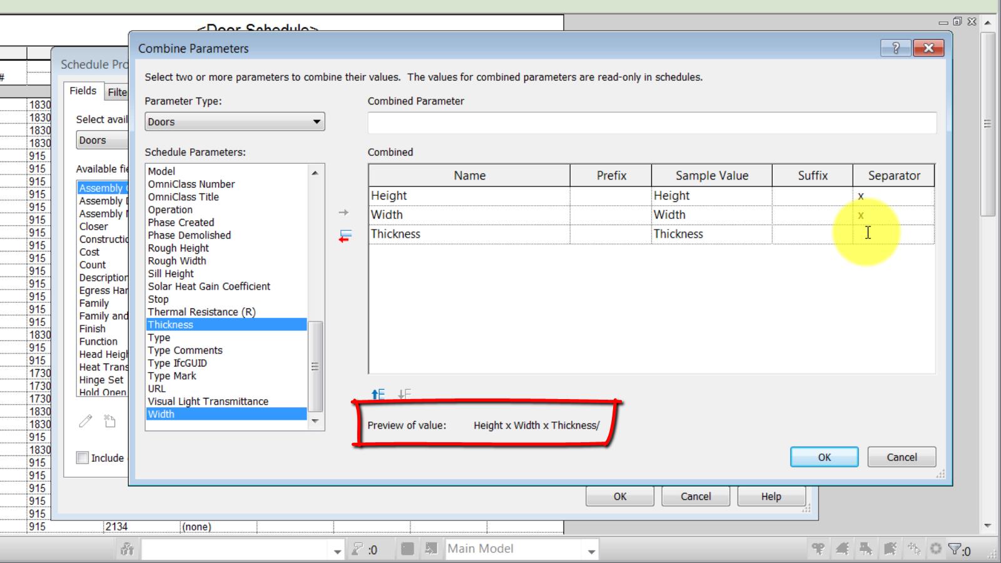Click the background processes icon in the status bar
The width and height of the screenshot is (1001, 563).
click(935, 549)
